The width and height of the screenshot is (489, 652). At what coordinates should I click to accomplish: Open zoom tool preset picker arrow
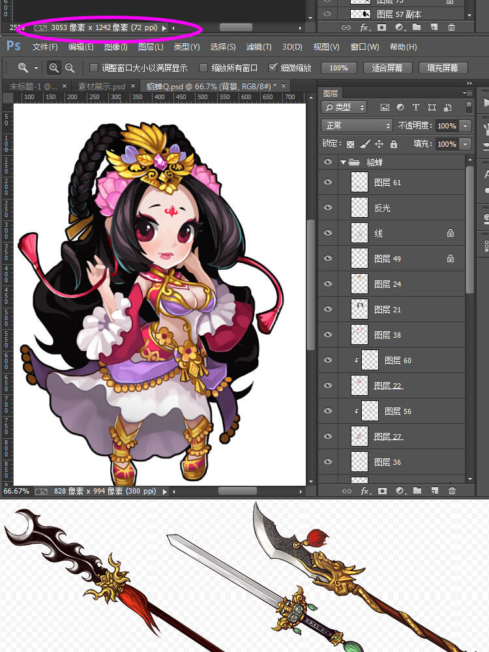pos(36,68)
